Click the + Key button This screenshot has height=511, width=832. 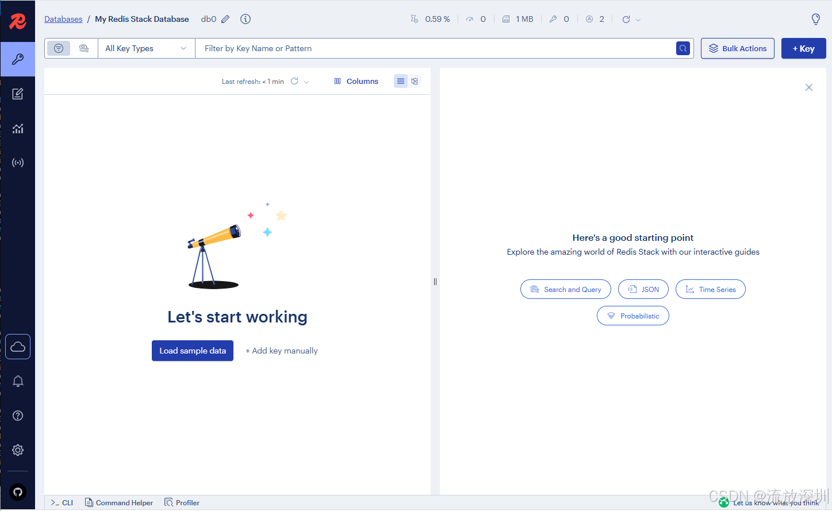(x=804, y=48)
